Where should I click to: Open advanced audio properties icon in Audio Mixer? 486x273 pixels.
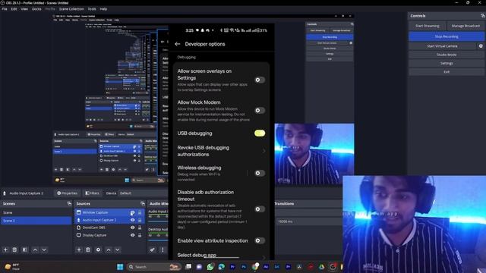pos(152,249)
